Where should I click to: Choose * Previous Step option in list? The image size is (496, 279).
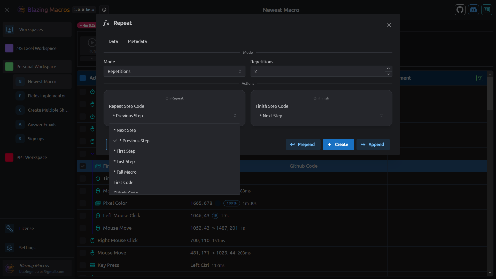tap(174, 141)
